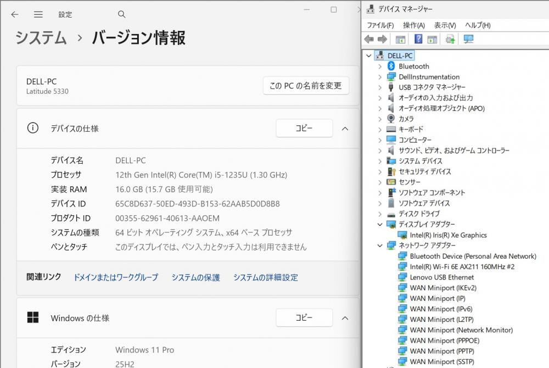549x368 pixels.
Task: Open the 表示(V) menu
Action: [x=445, y=25]
